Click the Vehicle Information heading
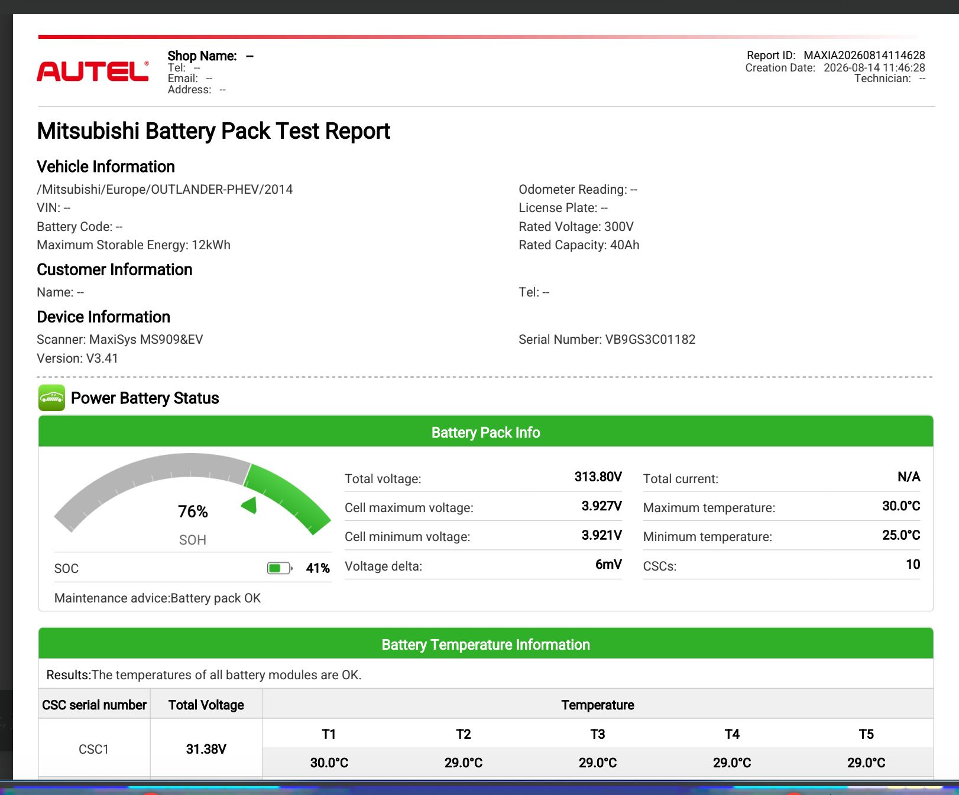Image resolution: width=959 pixels, height=795 pixels. [x=106, y=167]
